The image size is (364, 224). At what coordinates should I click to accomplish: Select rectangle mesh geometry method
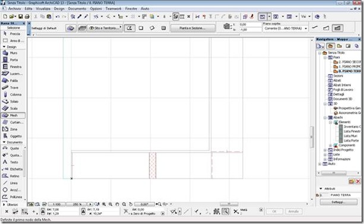tap(141, 28)
